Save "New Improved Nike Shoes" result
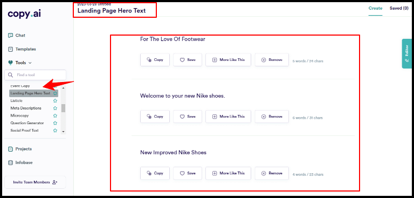 (x=188, y=173)
